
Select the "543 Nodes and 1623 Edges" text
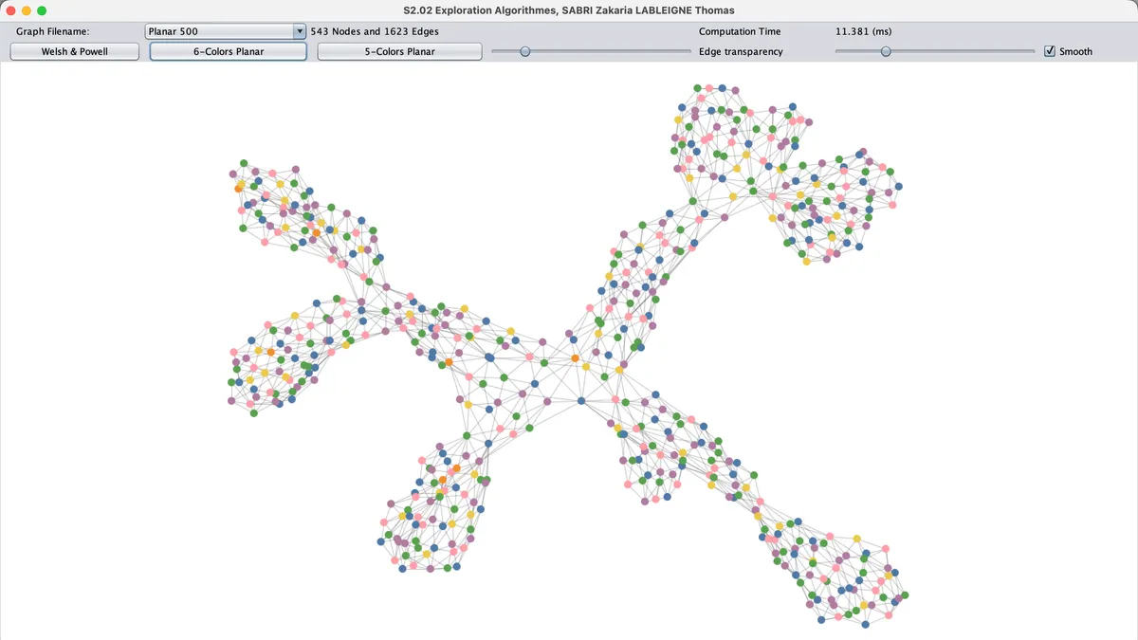[375, 31]
